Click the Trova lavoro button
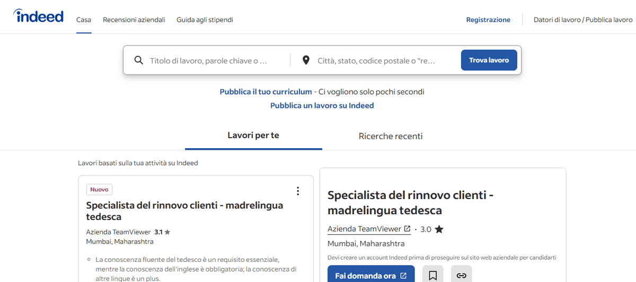 (x=489, y=60)
